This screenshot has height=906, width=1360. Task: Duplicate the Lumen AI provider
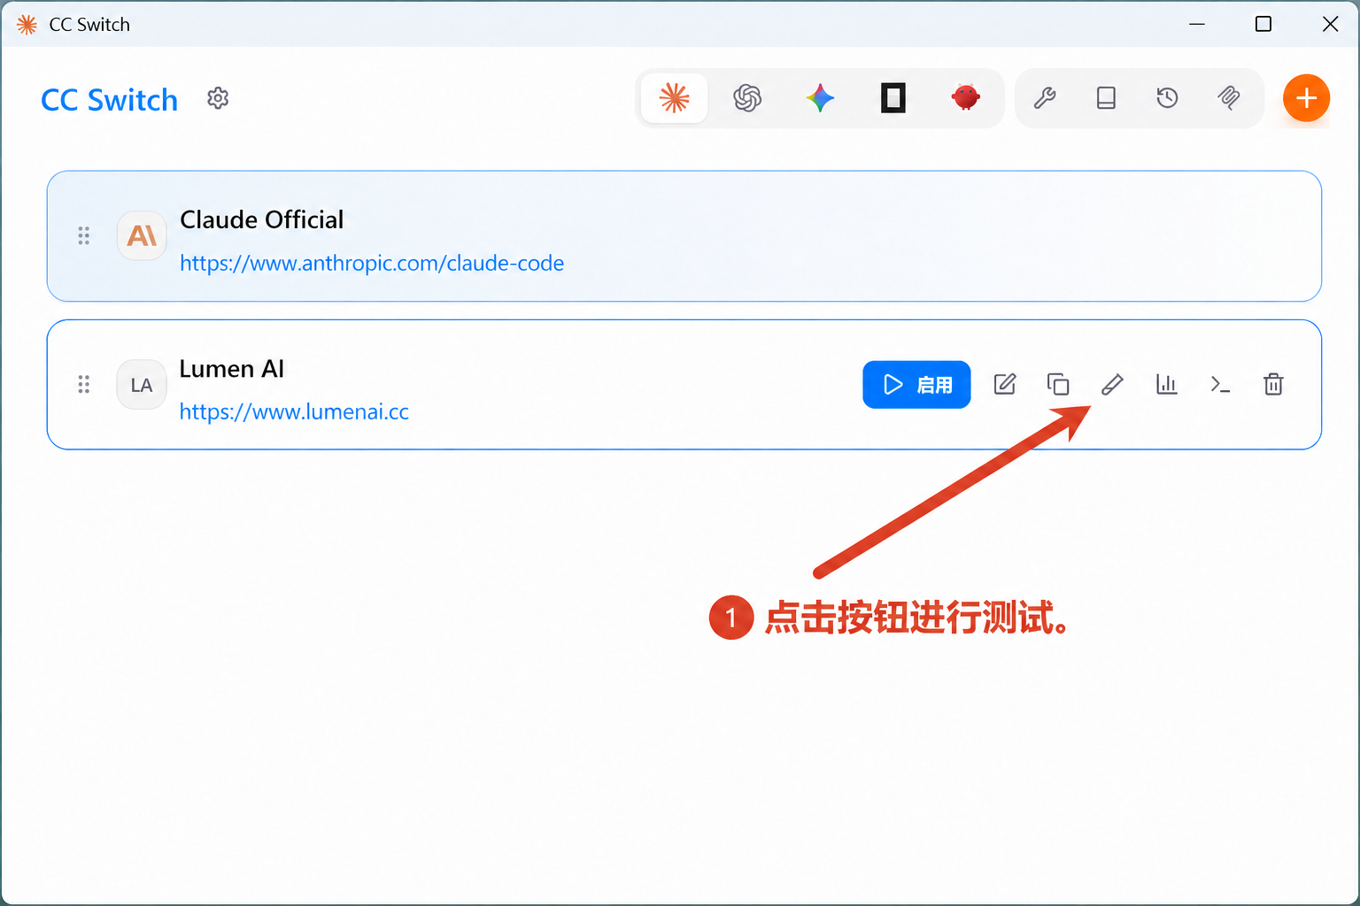(1058, 384)
